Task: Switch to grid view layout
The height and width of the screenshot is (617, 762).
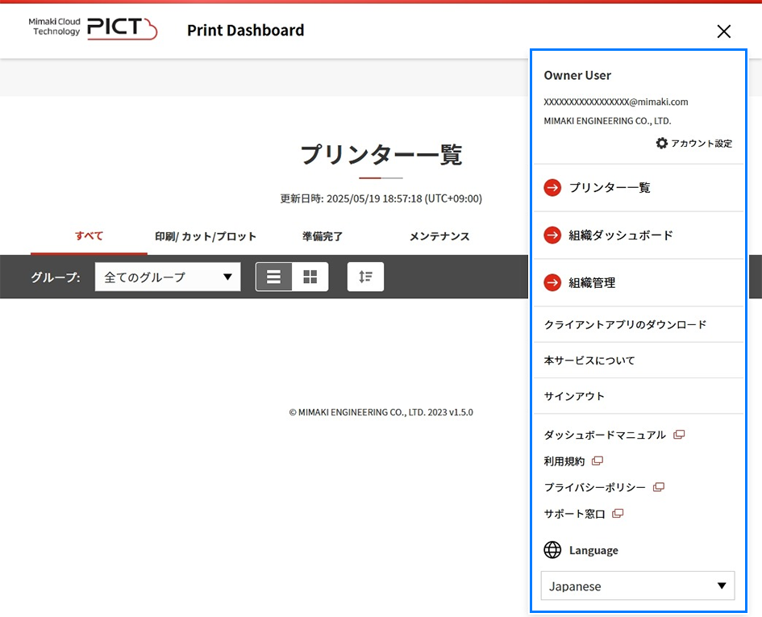Action: click(310, 277)
